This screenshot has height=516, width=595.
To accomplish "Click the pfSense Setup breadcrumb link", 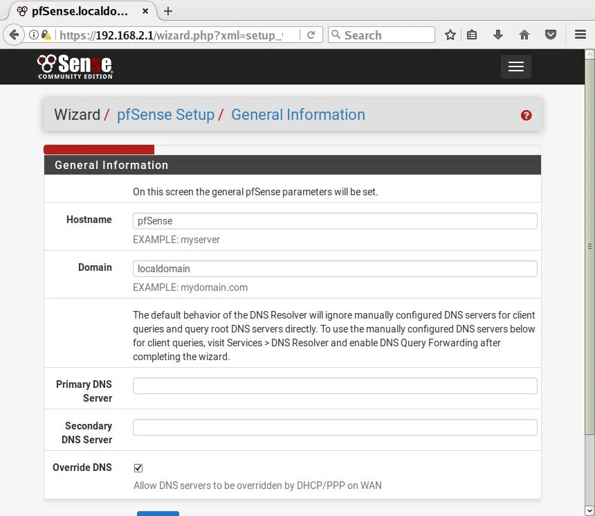I will coord(165,115).
